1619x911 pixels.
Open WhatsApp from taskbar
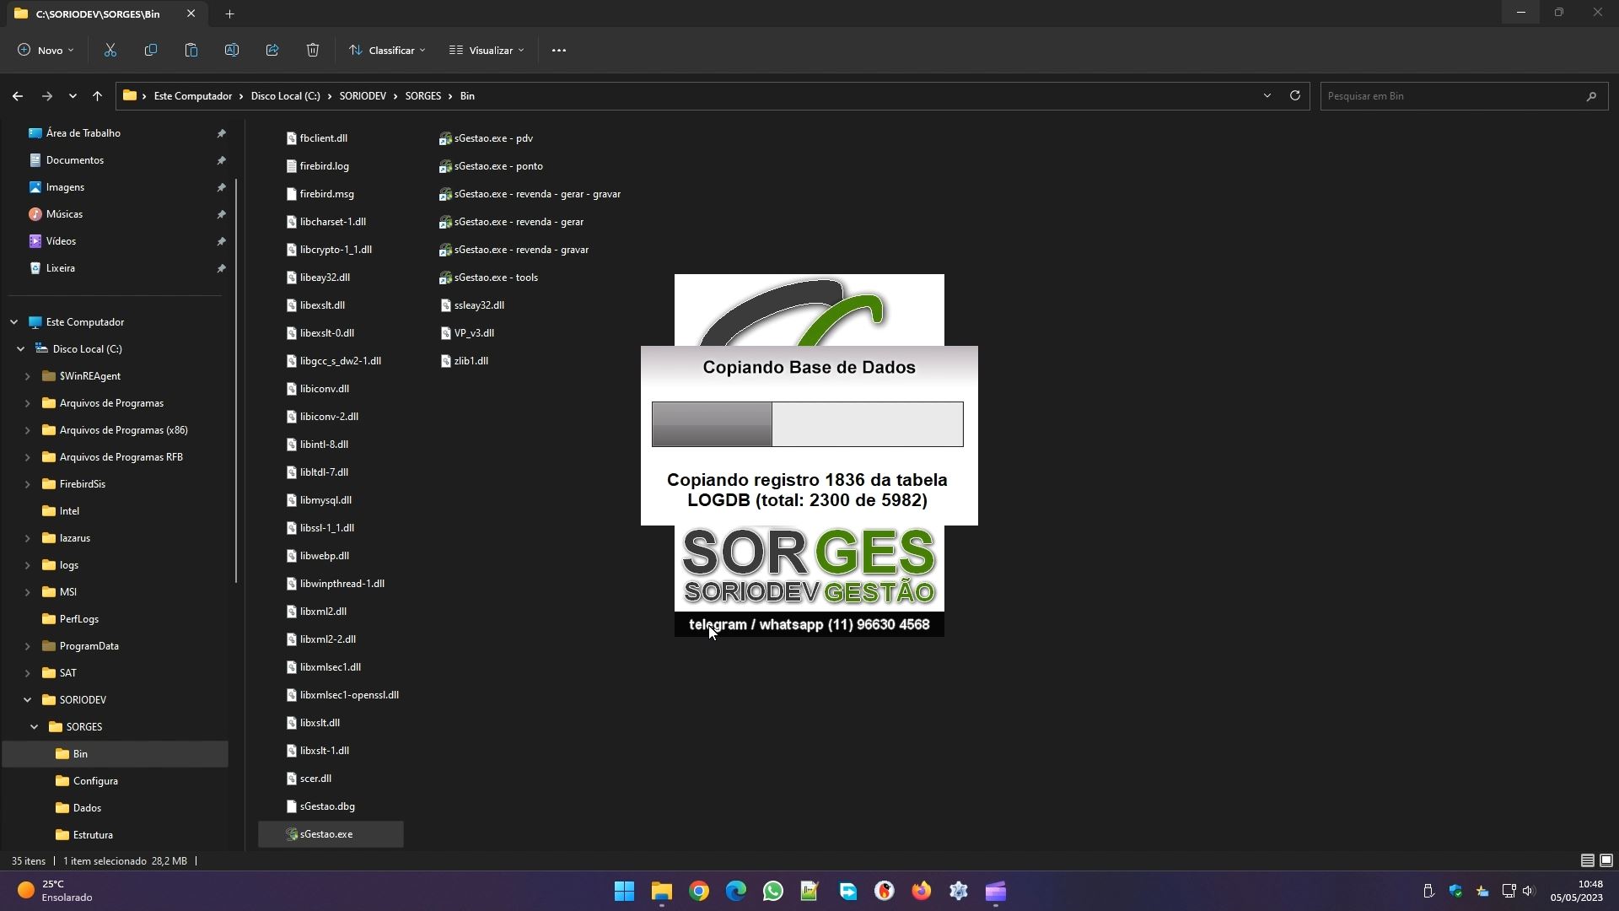[x=773, y=892]
